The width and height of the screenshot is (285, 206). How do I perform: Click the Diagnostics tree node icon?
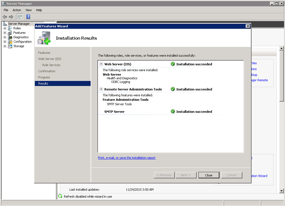pyautogui.click(x=10, y=37)
